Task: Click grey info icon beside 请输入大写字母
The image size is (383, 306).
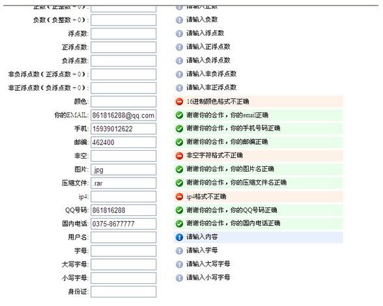Action: click(x=179, y=264)
